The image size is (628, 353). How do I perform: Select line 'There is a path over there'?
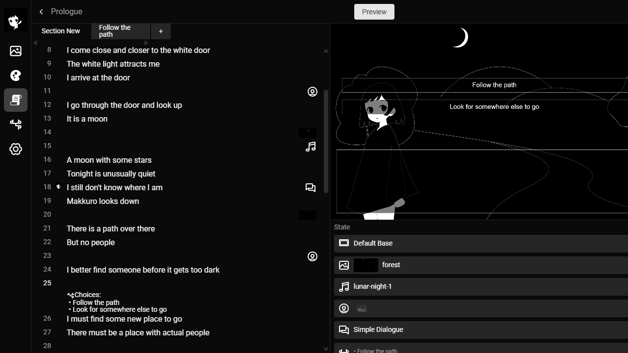[111, 228]
